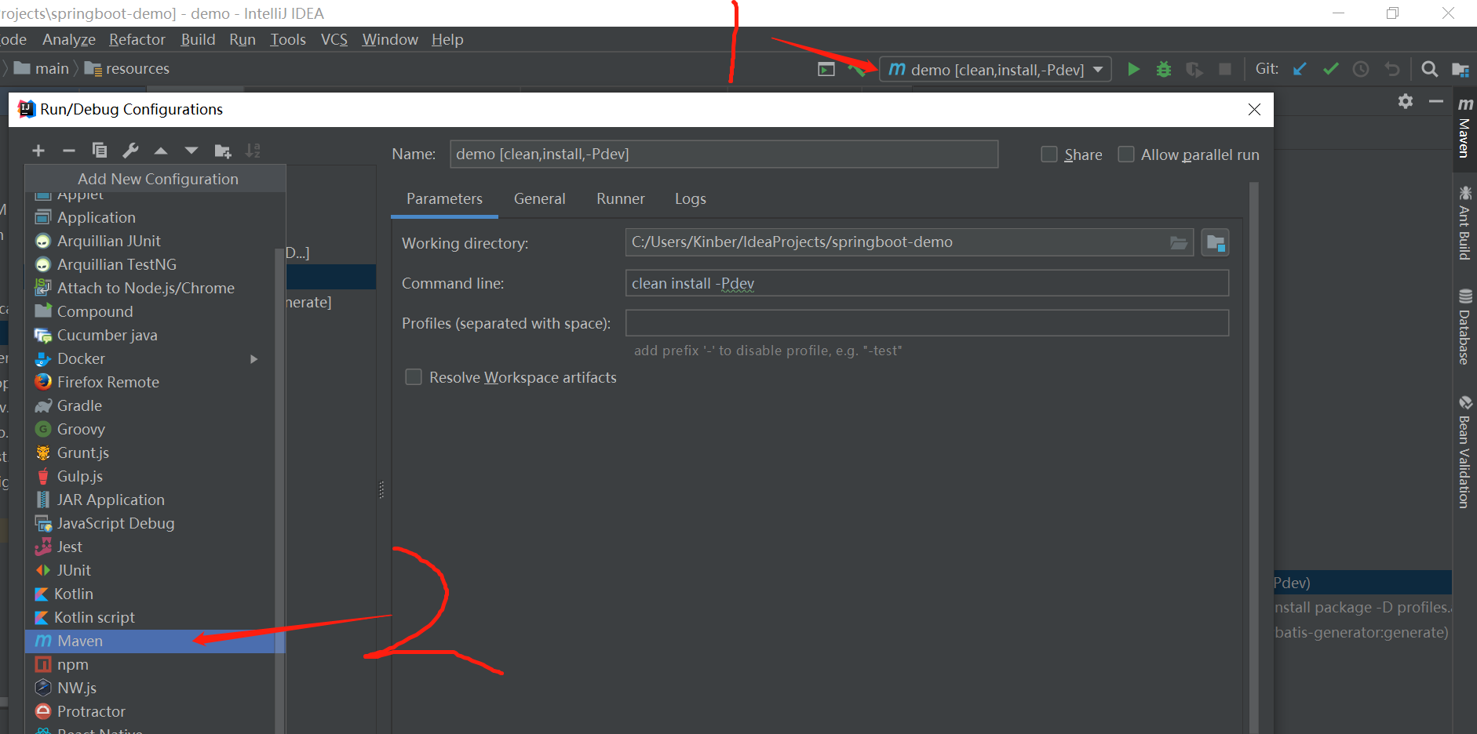
Task: Browse for the working directory folder
Action: [1178, 242]
